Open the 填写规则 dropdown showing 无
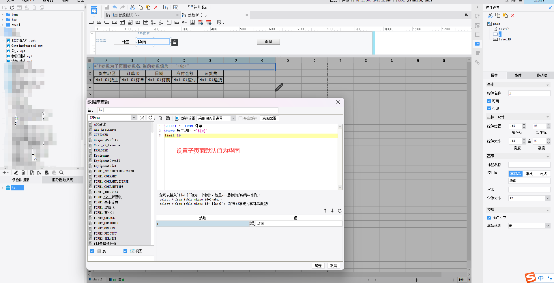The height and width of the screenshot is (283, 554). pyautogui.click(x=547, y=226)
